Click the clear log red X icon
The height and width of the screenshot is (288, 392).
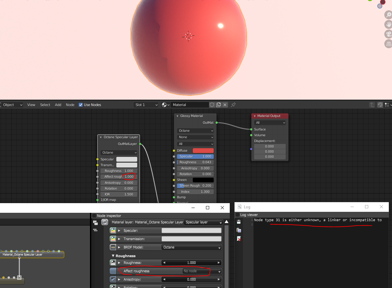coord(239,239)
